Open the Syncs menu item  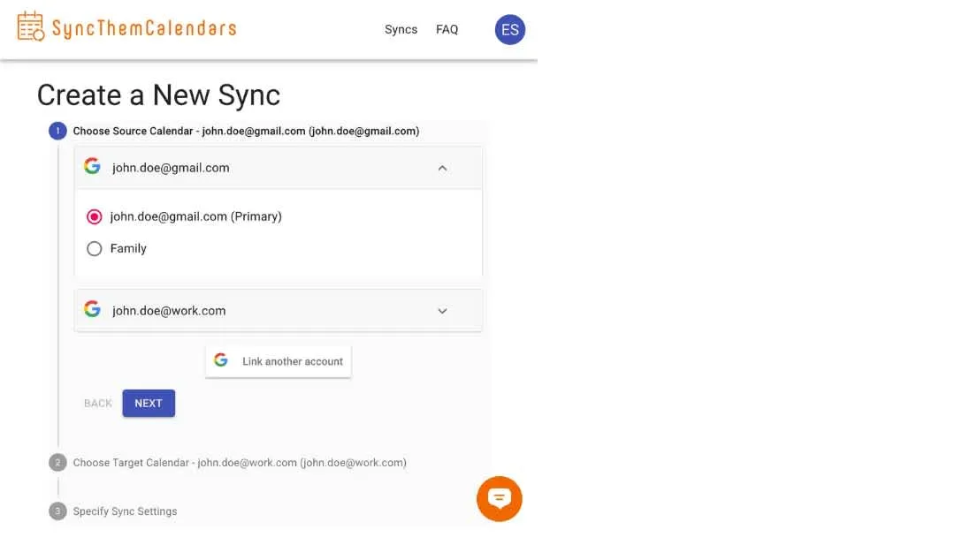click(401, 29)
